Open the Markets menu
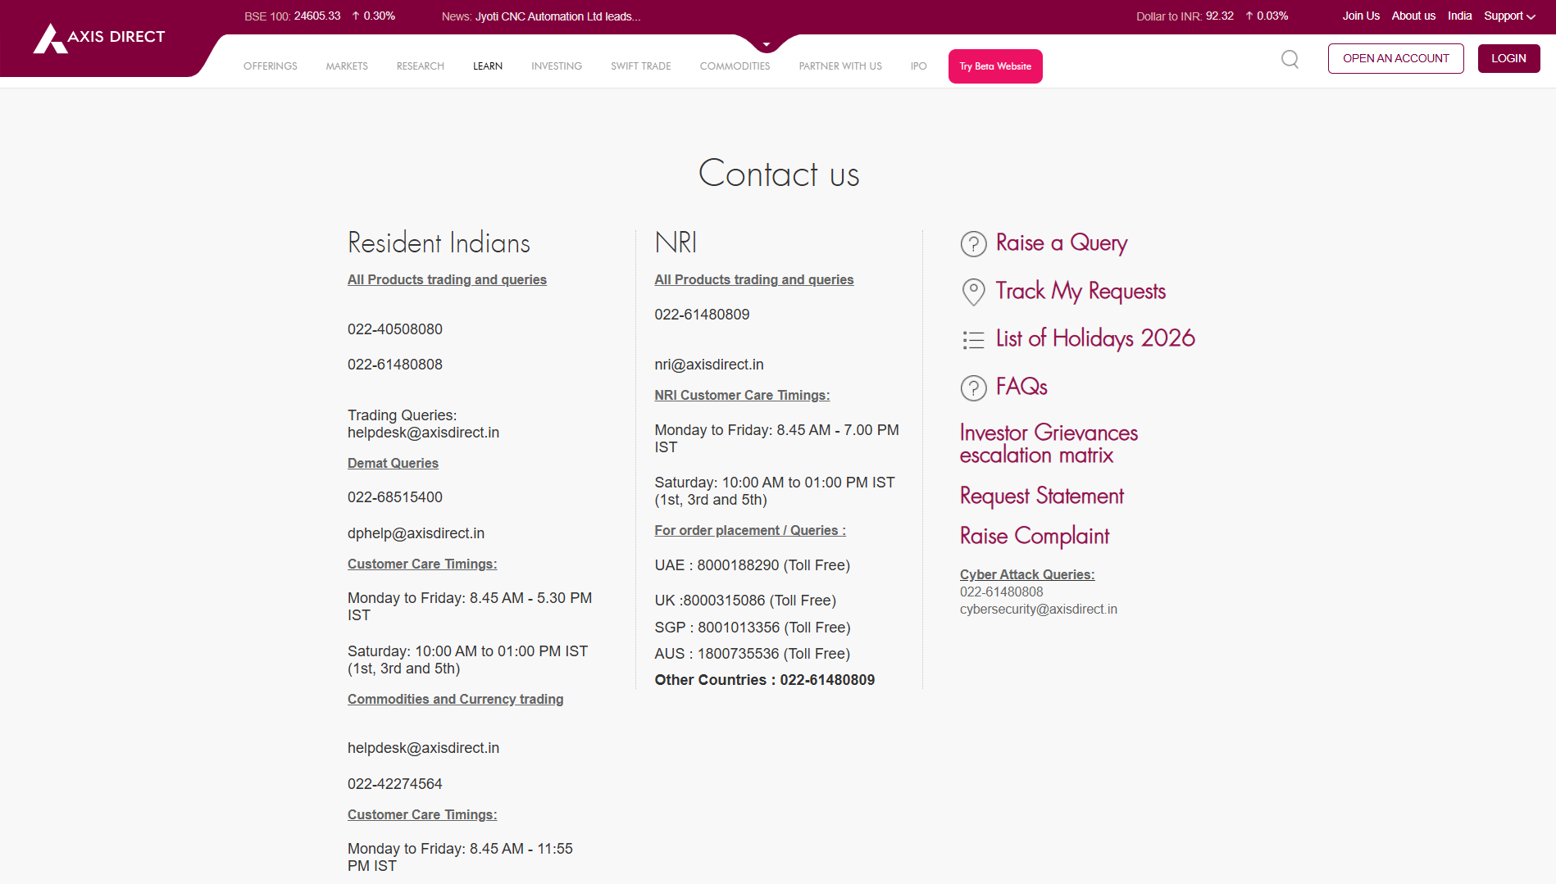The image size is (1556, 884). pyautogui.click(x=347, y=66)
